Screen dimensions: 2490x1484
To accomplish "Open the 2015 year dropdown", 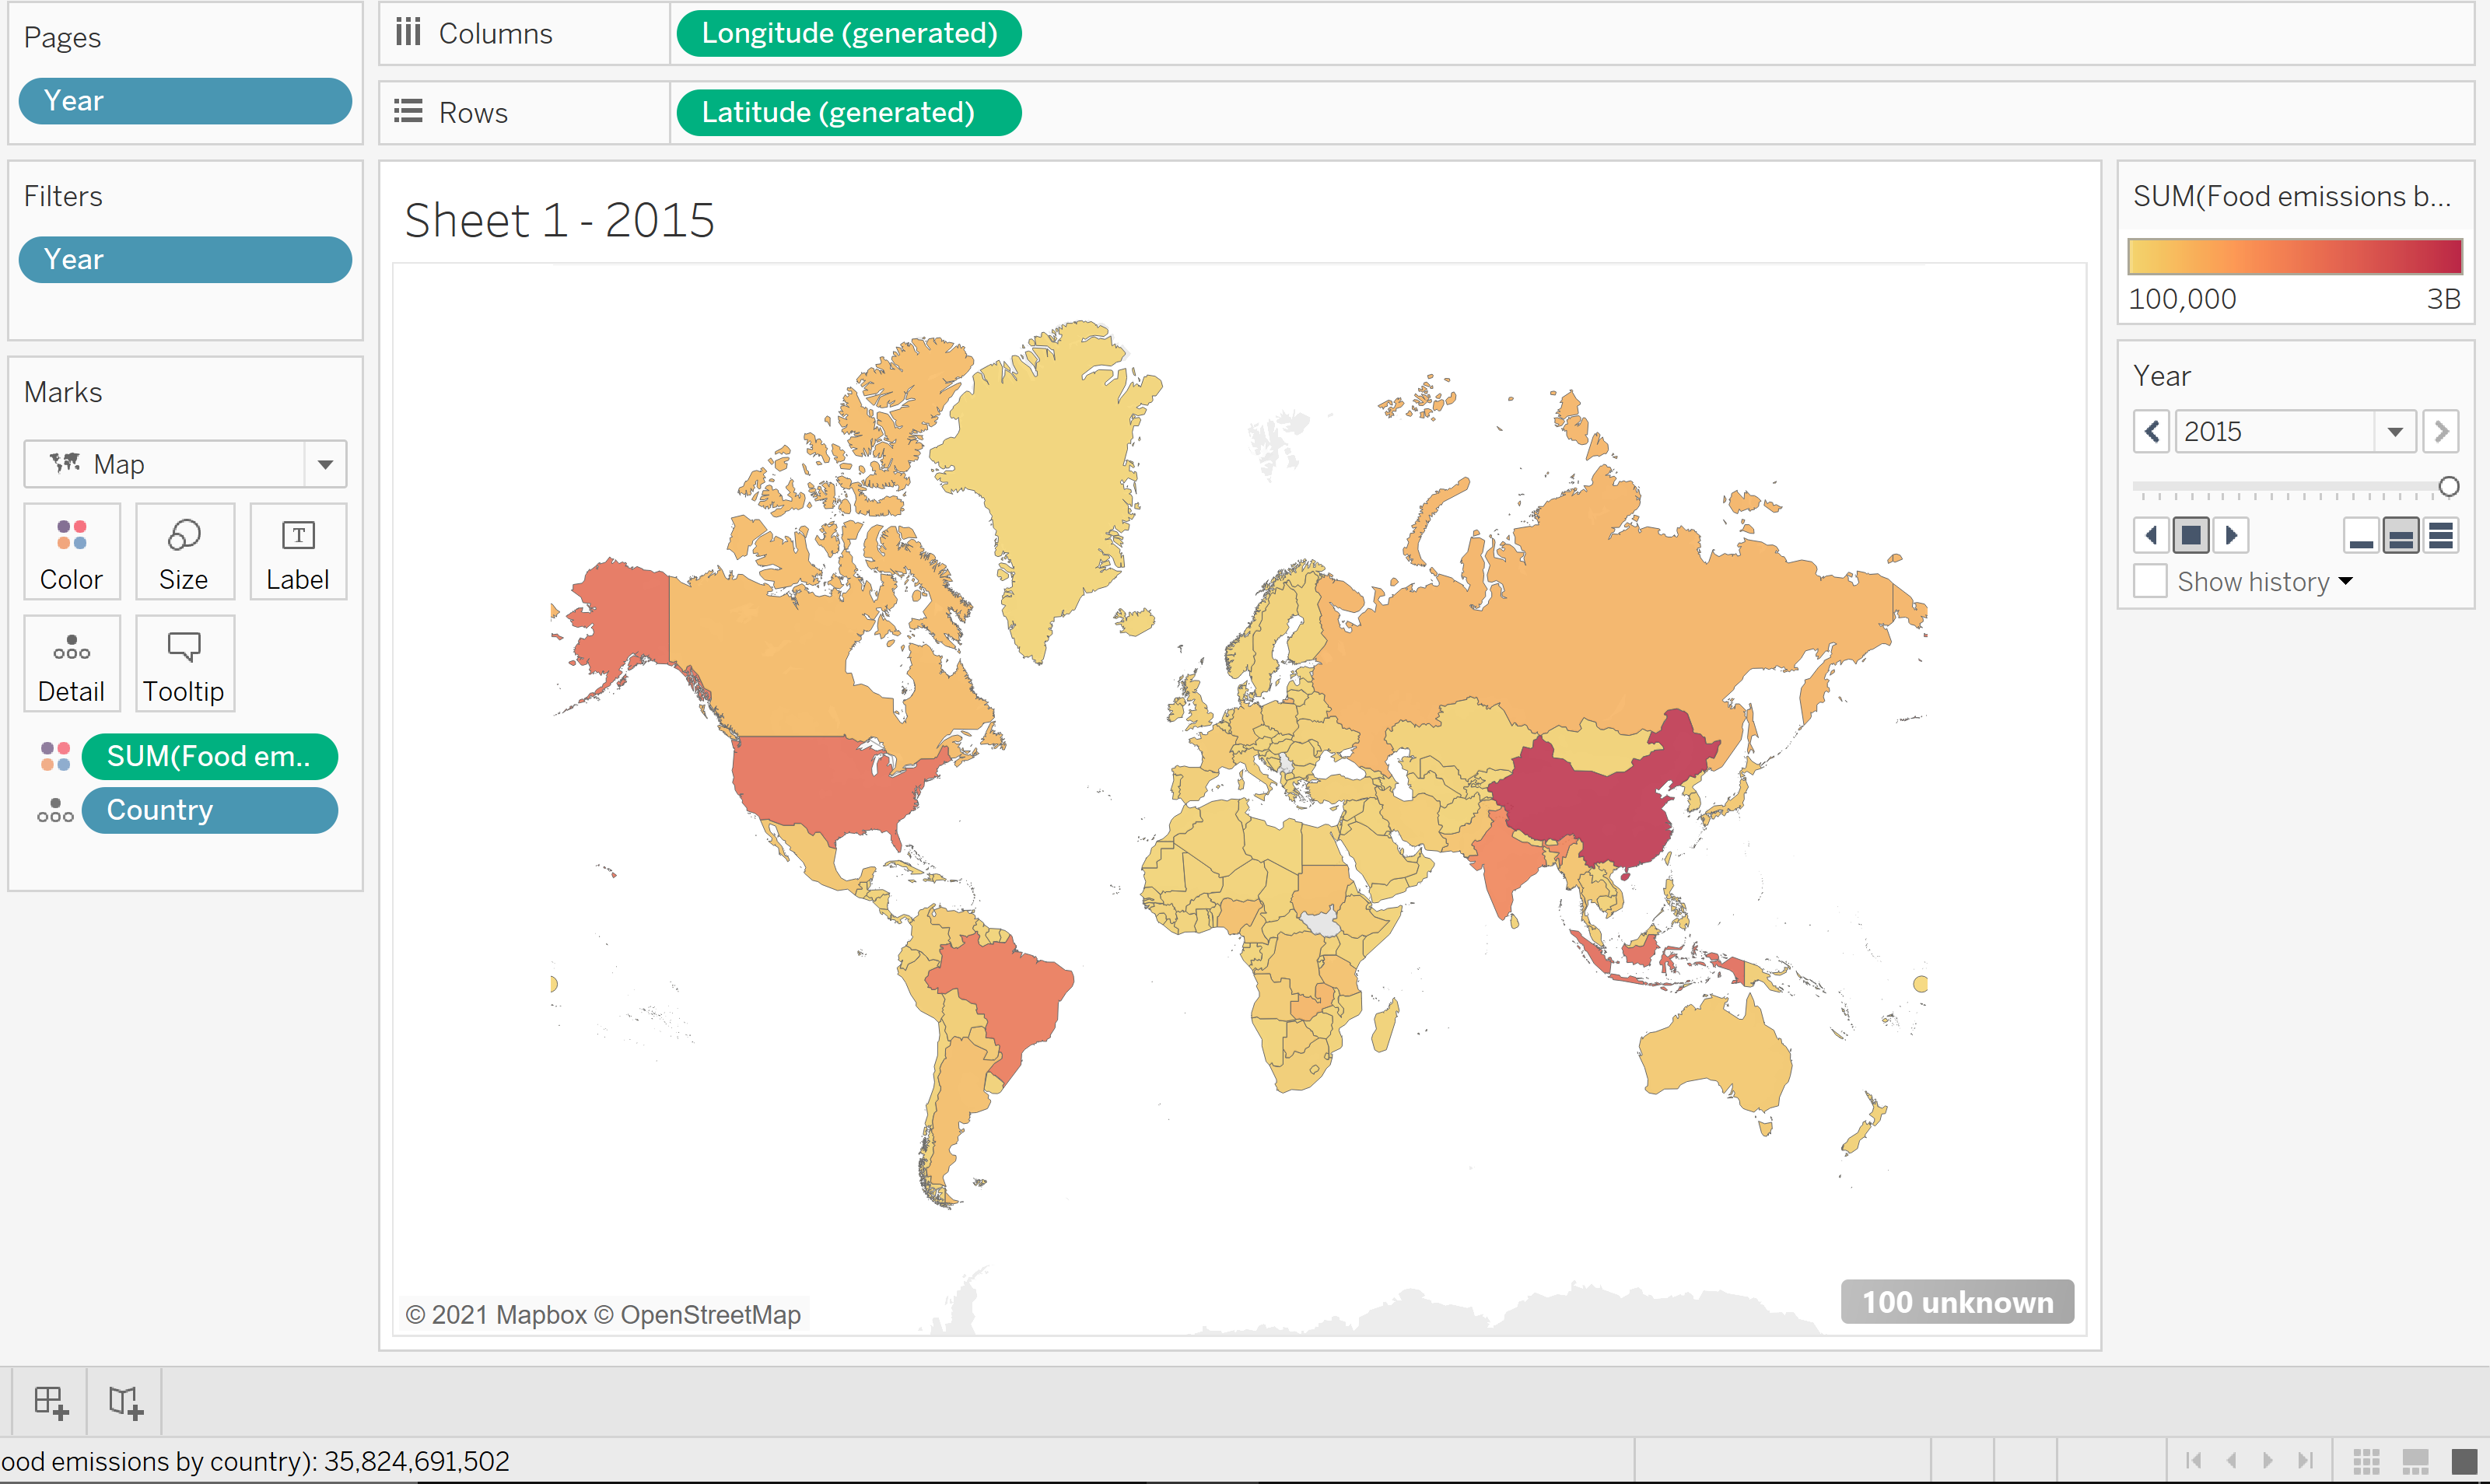I will point(2395,432).
